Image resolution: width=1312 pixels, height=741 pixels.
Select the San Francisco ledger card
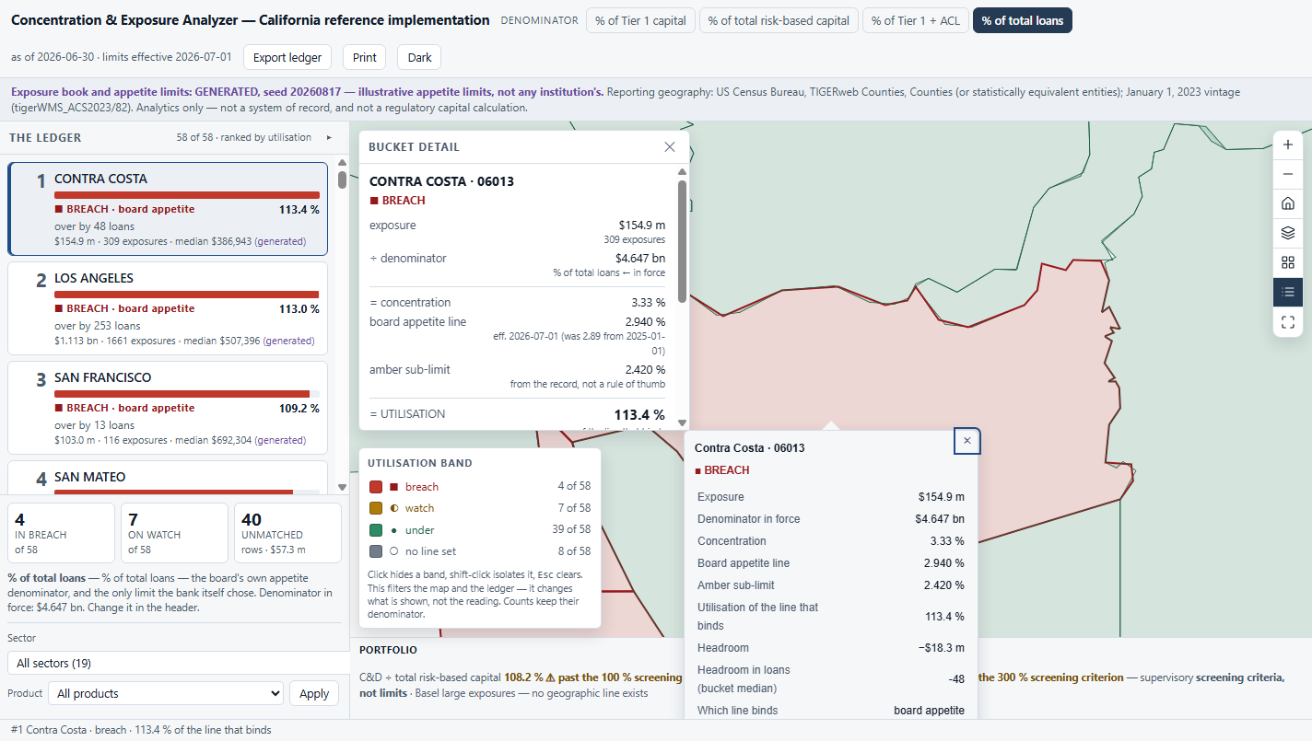tap(168, 408)
